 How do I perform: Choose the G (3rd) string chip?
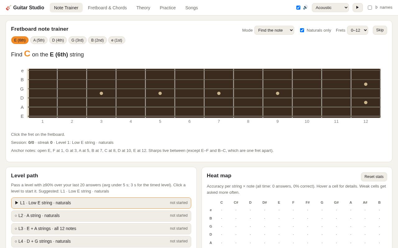click(77, 40)
